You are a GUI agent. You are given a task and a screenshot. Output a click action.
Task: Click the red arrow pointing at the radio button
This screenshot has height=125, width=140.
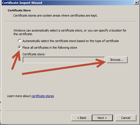coord(16,60)
